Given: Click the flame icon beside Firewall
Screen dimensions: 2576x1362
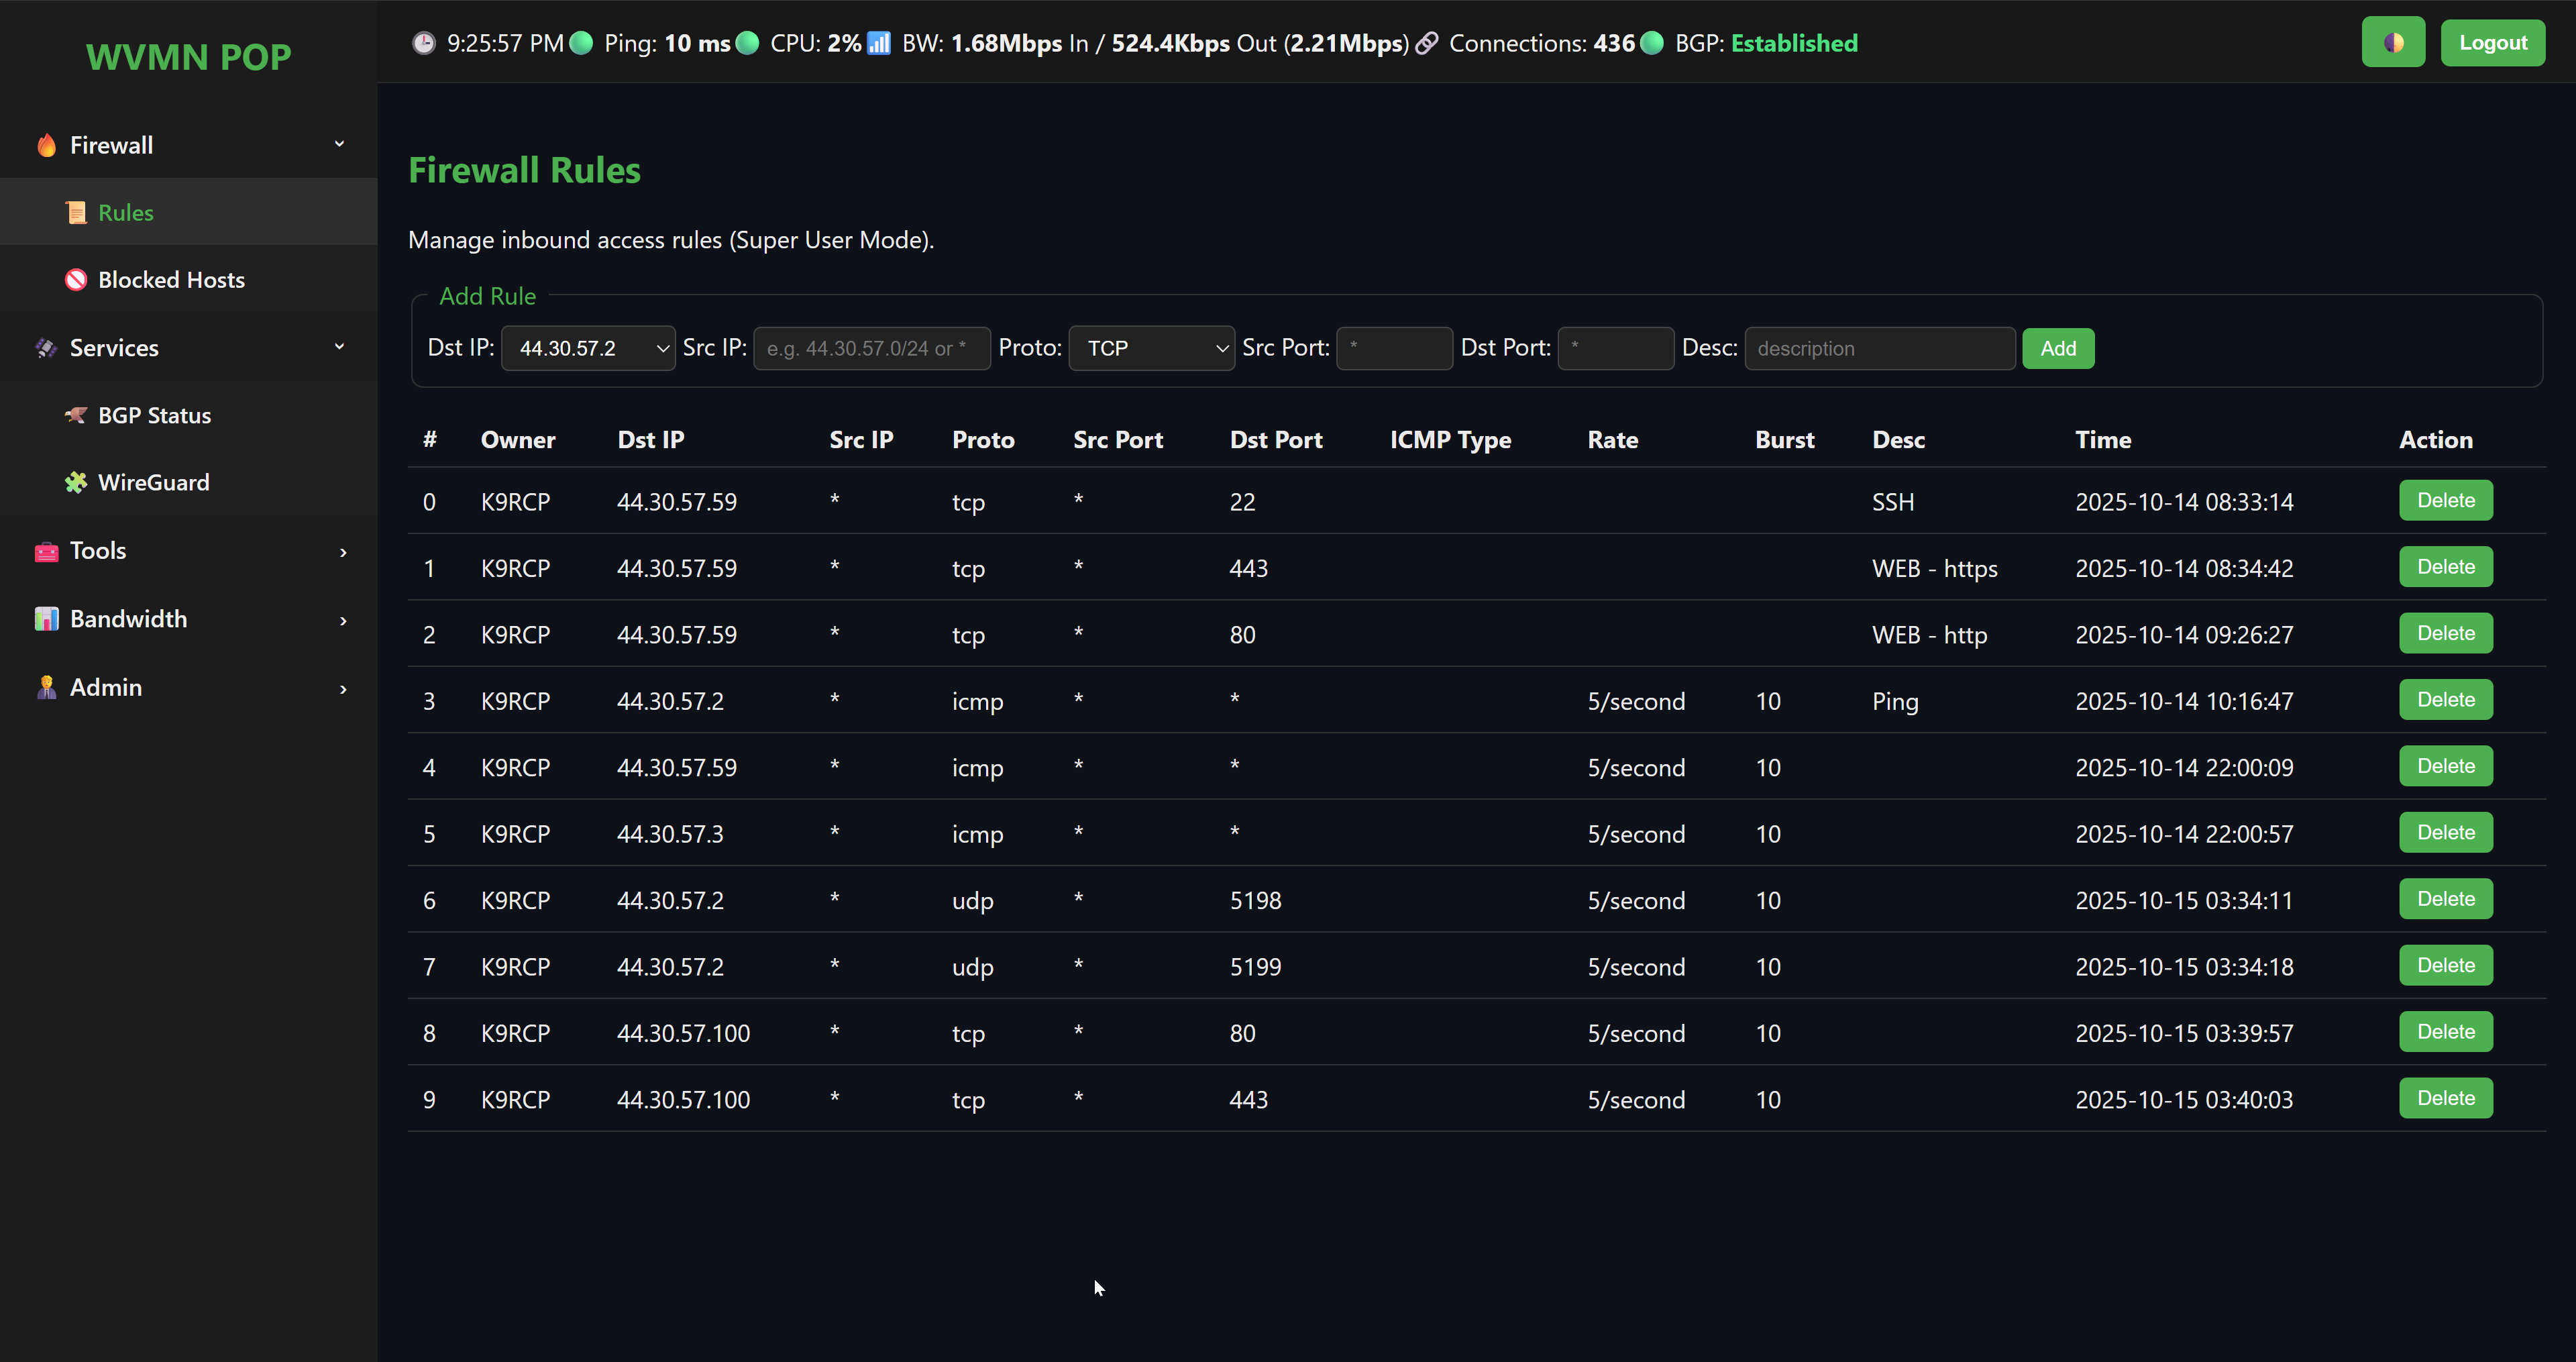Looking at the screenshot, I should point(46,146).
